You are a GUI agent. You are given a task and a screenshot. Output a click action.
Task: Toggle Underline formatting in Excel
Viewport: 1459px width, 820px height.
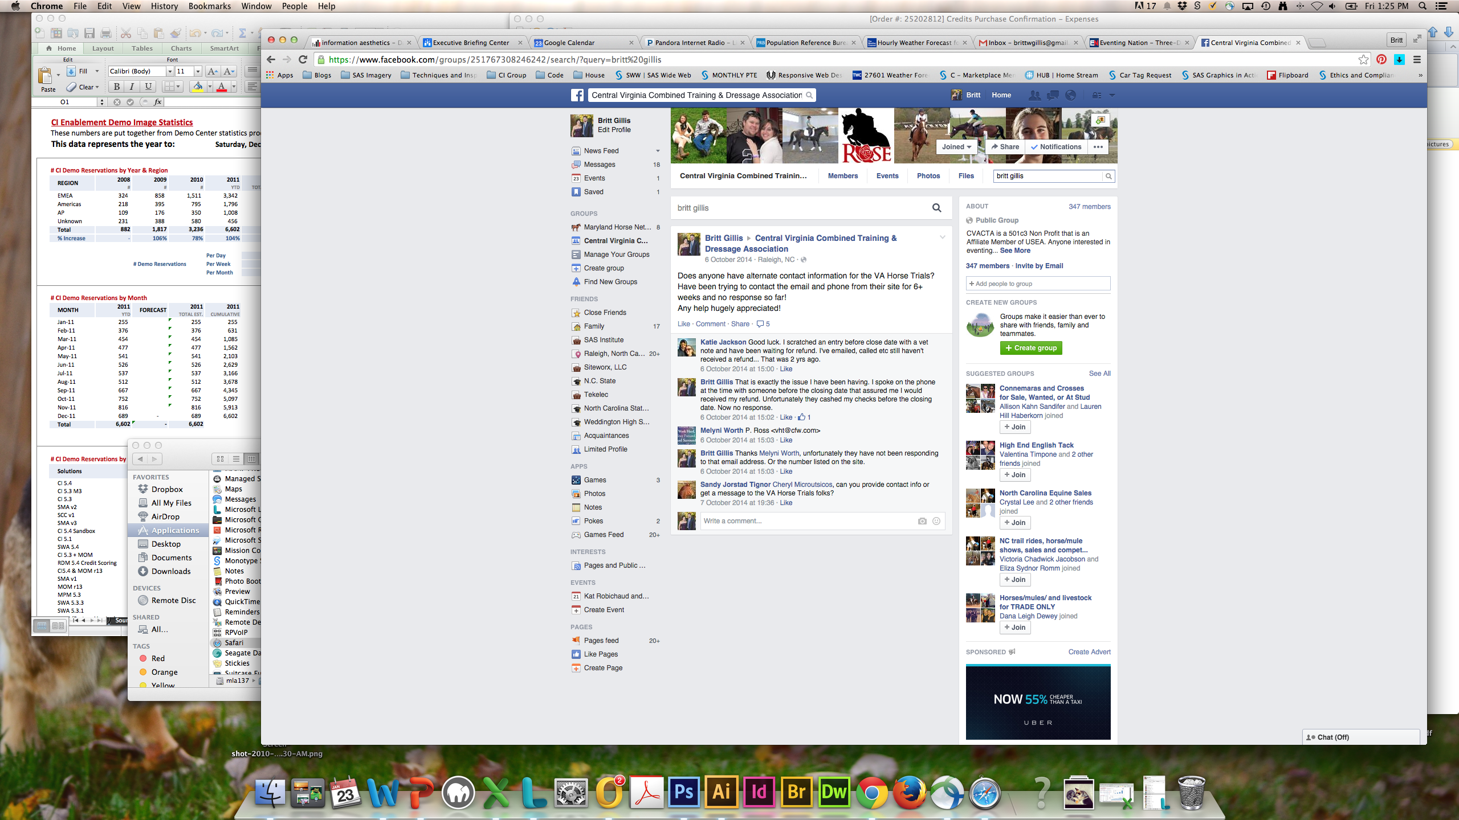[148, 87]
